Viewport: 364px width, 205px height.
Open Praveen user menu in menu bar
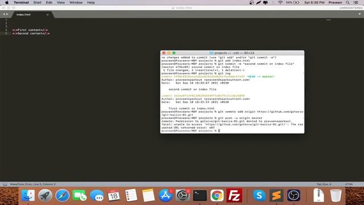point(335,2)
